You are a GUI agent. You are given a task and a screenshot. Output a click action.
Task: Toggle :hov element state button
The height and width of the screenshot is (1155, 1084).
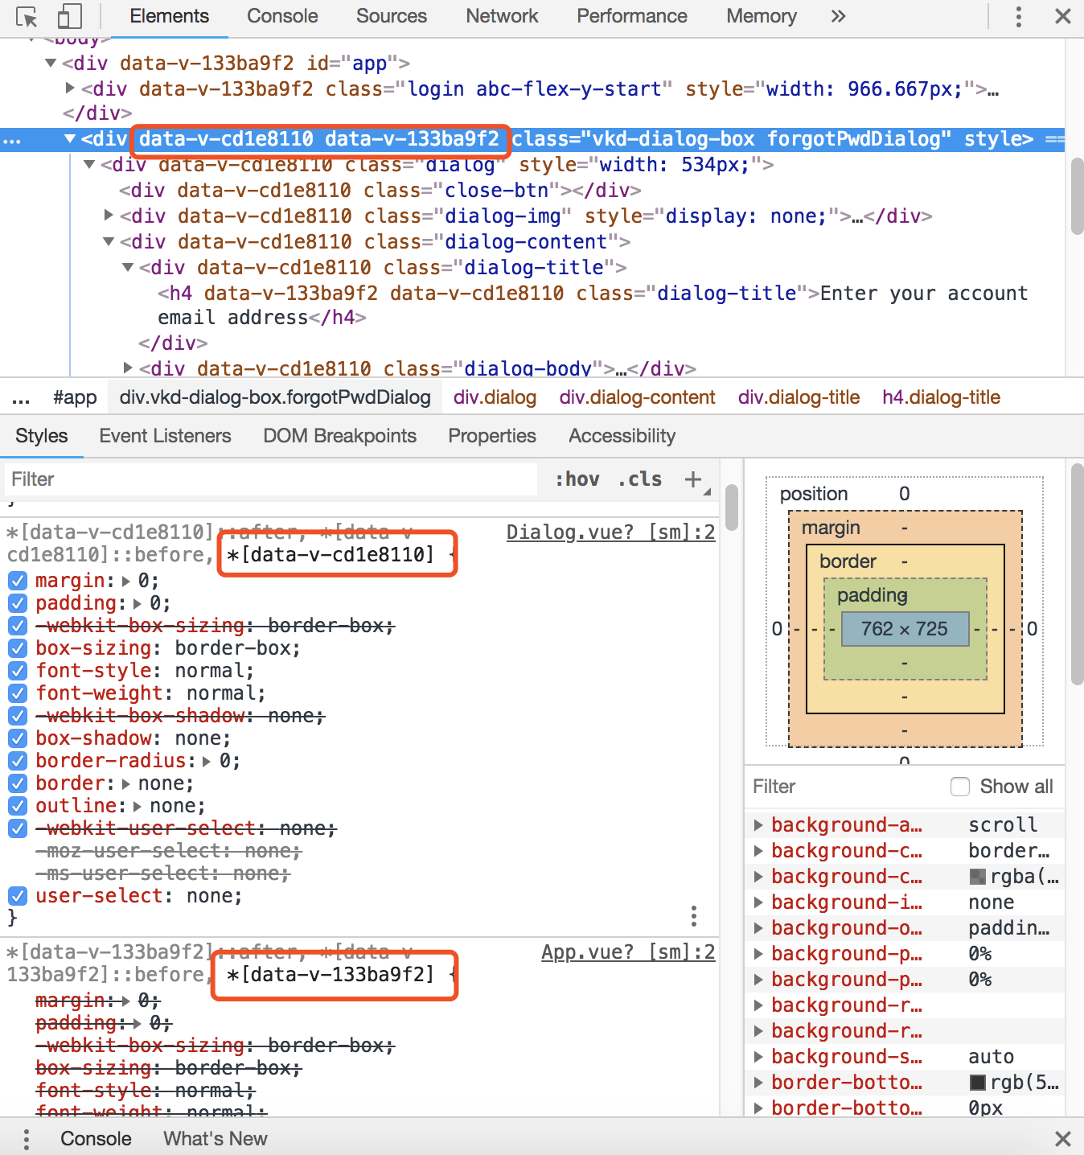[577, 479]
